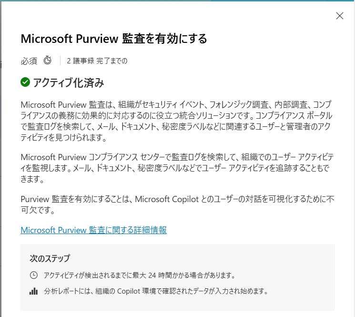Click the 2 議事録 完了までの text
The image size is (355, 317).
tap(97, 61)
